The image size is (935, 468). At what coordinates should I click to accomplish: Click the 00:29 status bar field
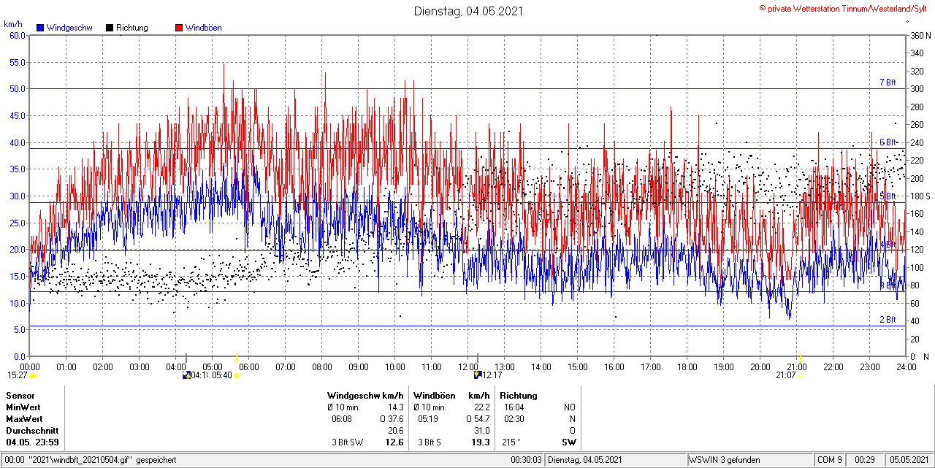[865, 460]
